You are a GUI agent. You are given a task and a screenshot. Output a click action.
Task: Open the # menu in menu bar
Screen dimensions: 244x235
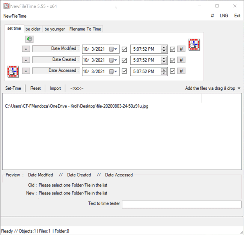point(212,16)
